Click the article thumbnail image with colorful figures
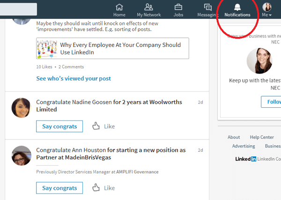Image resolution: width=281 pixels, height=200 pixels. pos(47,48)
